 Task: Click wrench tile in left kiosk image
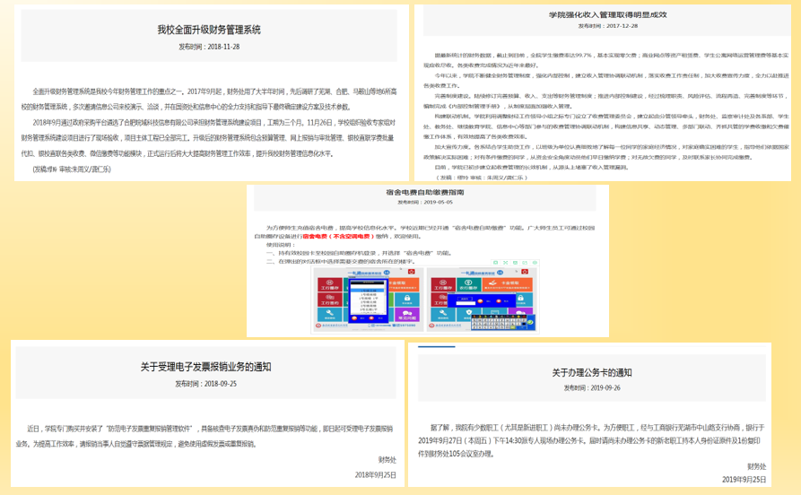[x=330, y=314]
